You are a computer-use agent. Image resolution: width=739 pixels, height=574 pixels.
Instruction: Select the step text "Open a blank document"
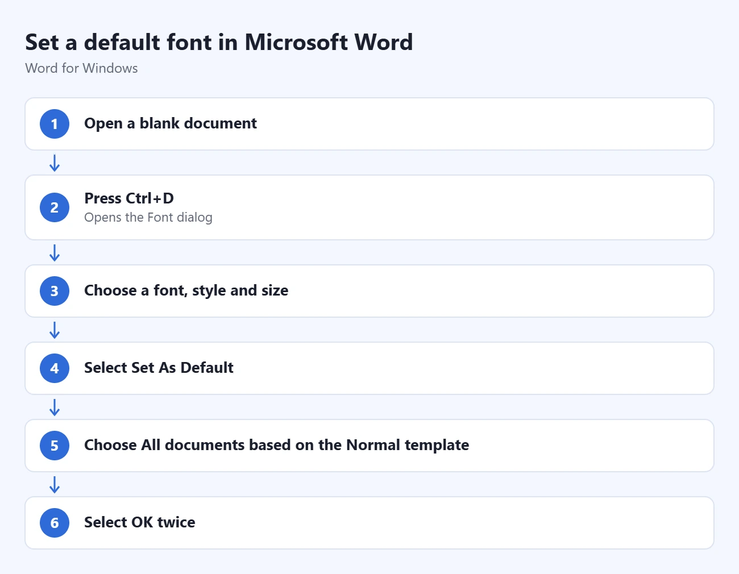pos(171,123)
